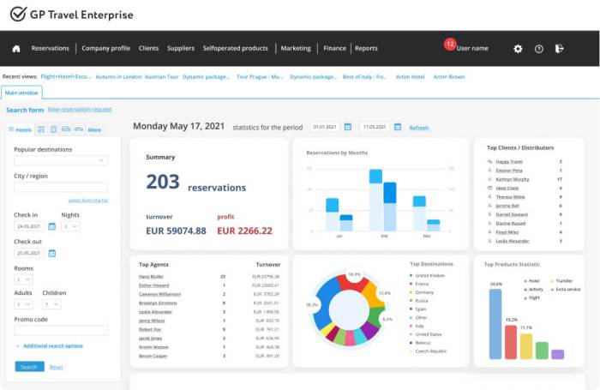The image size is (600, 390).
Task: Open the Rooms count dropdown
Action: (23, 279)
